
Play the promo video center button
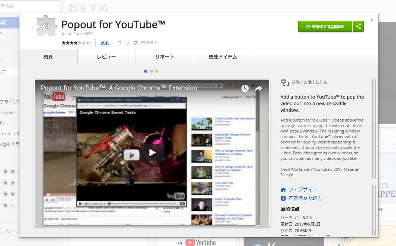(152, 153)
